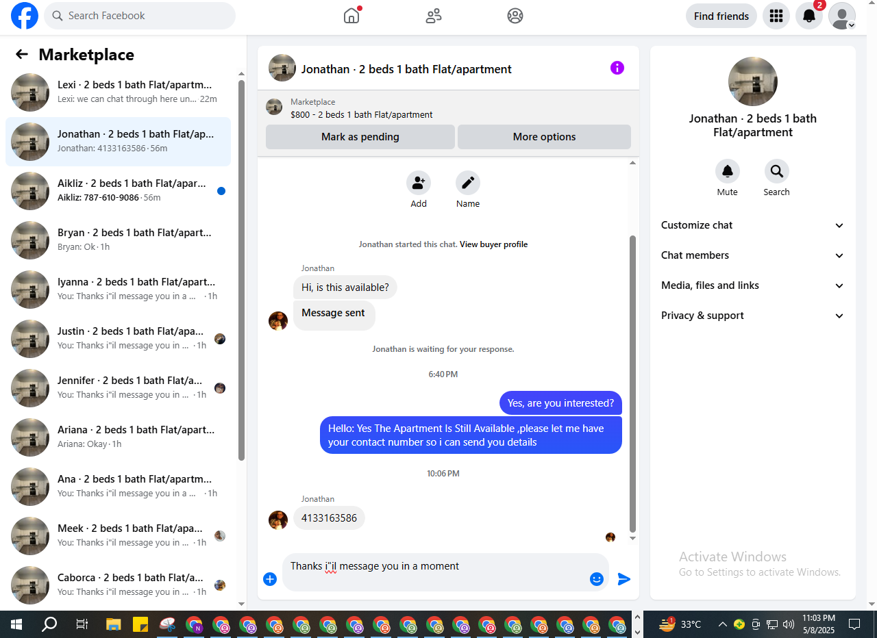
Task: Go to the Facebook Home feed icon
Action: [x=351, y=16]
